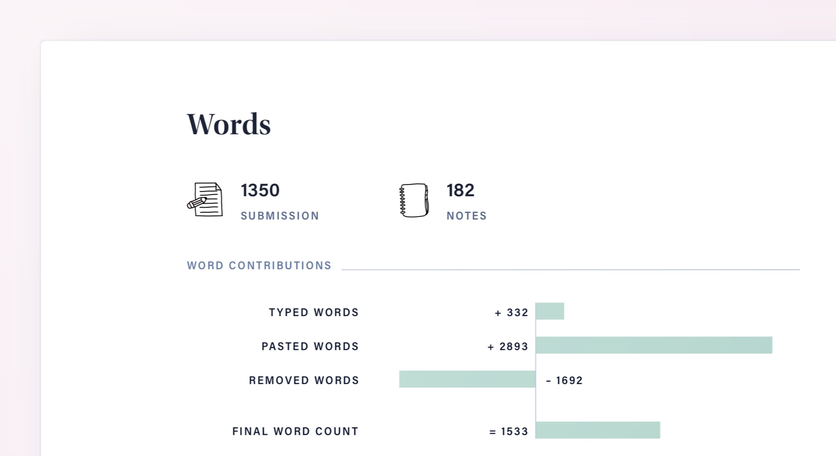Click the submission document pencil icon
Image resolution: width=836 pixels, height=456 pixels.
tap(205, 200)
